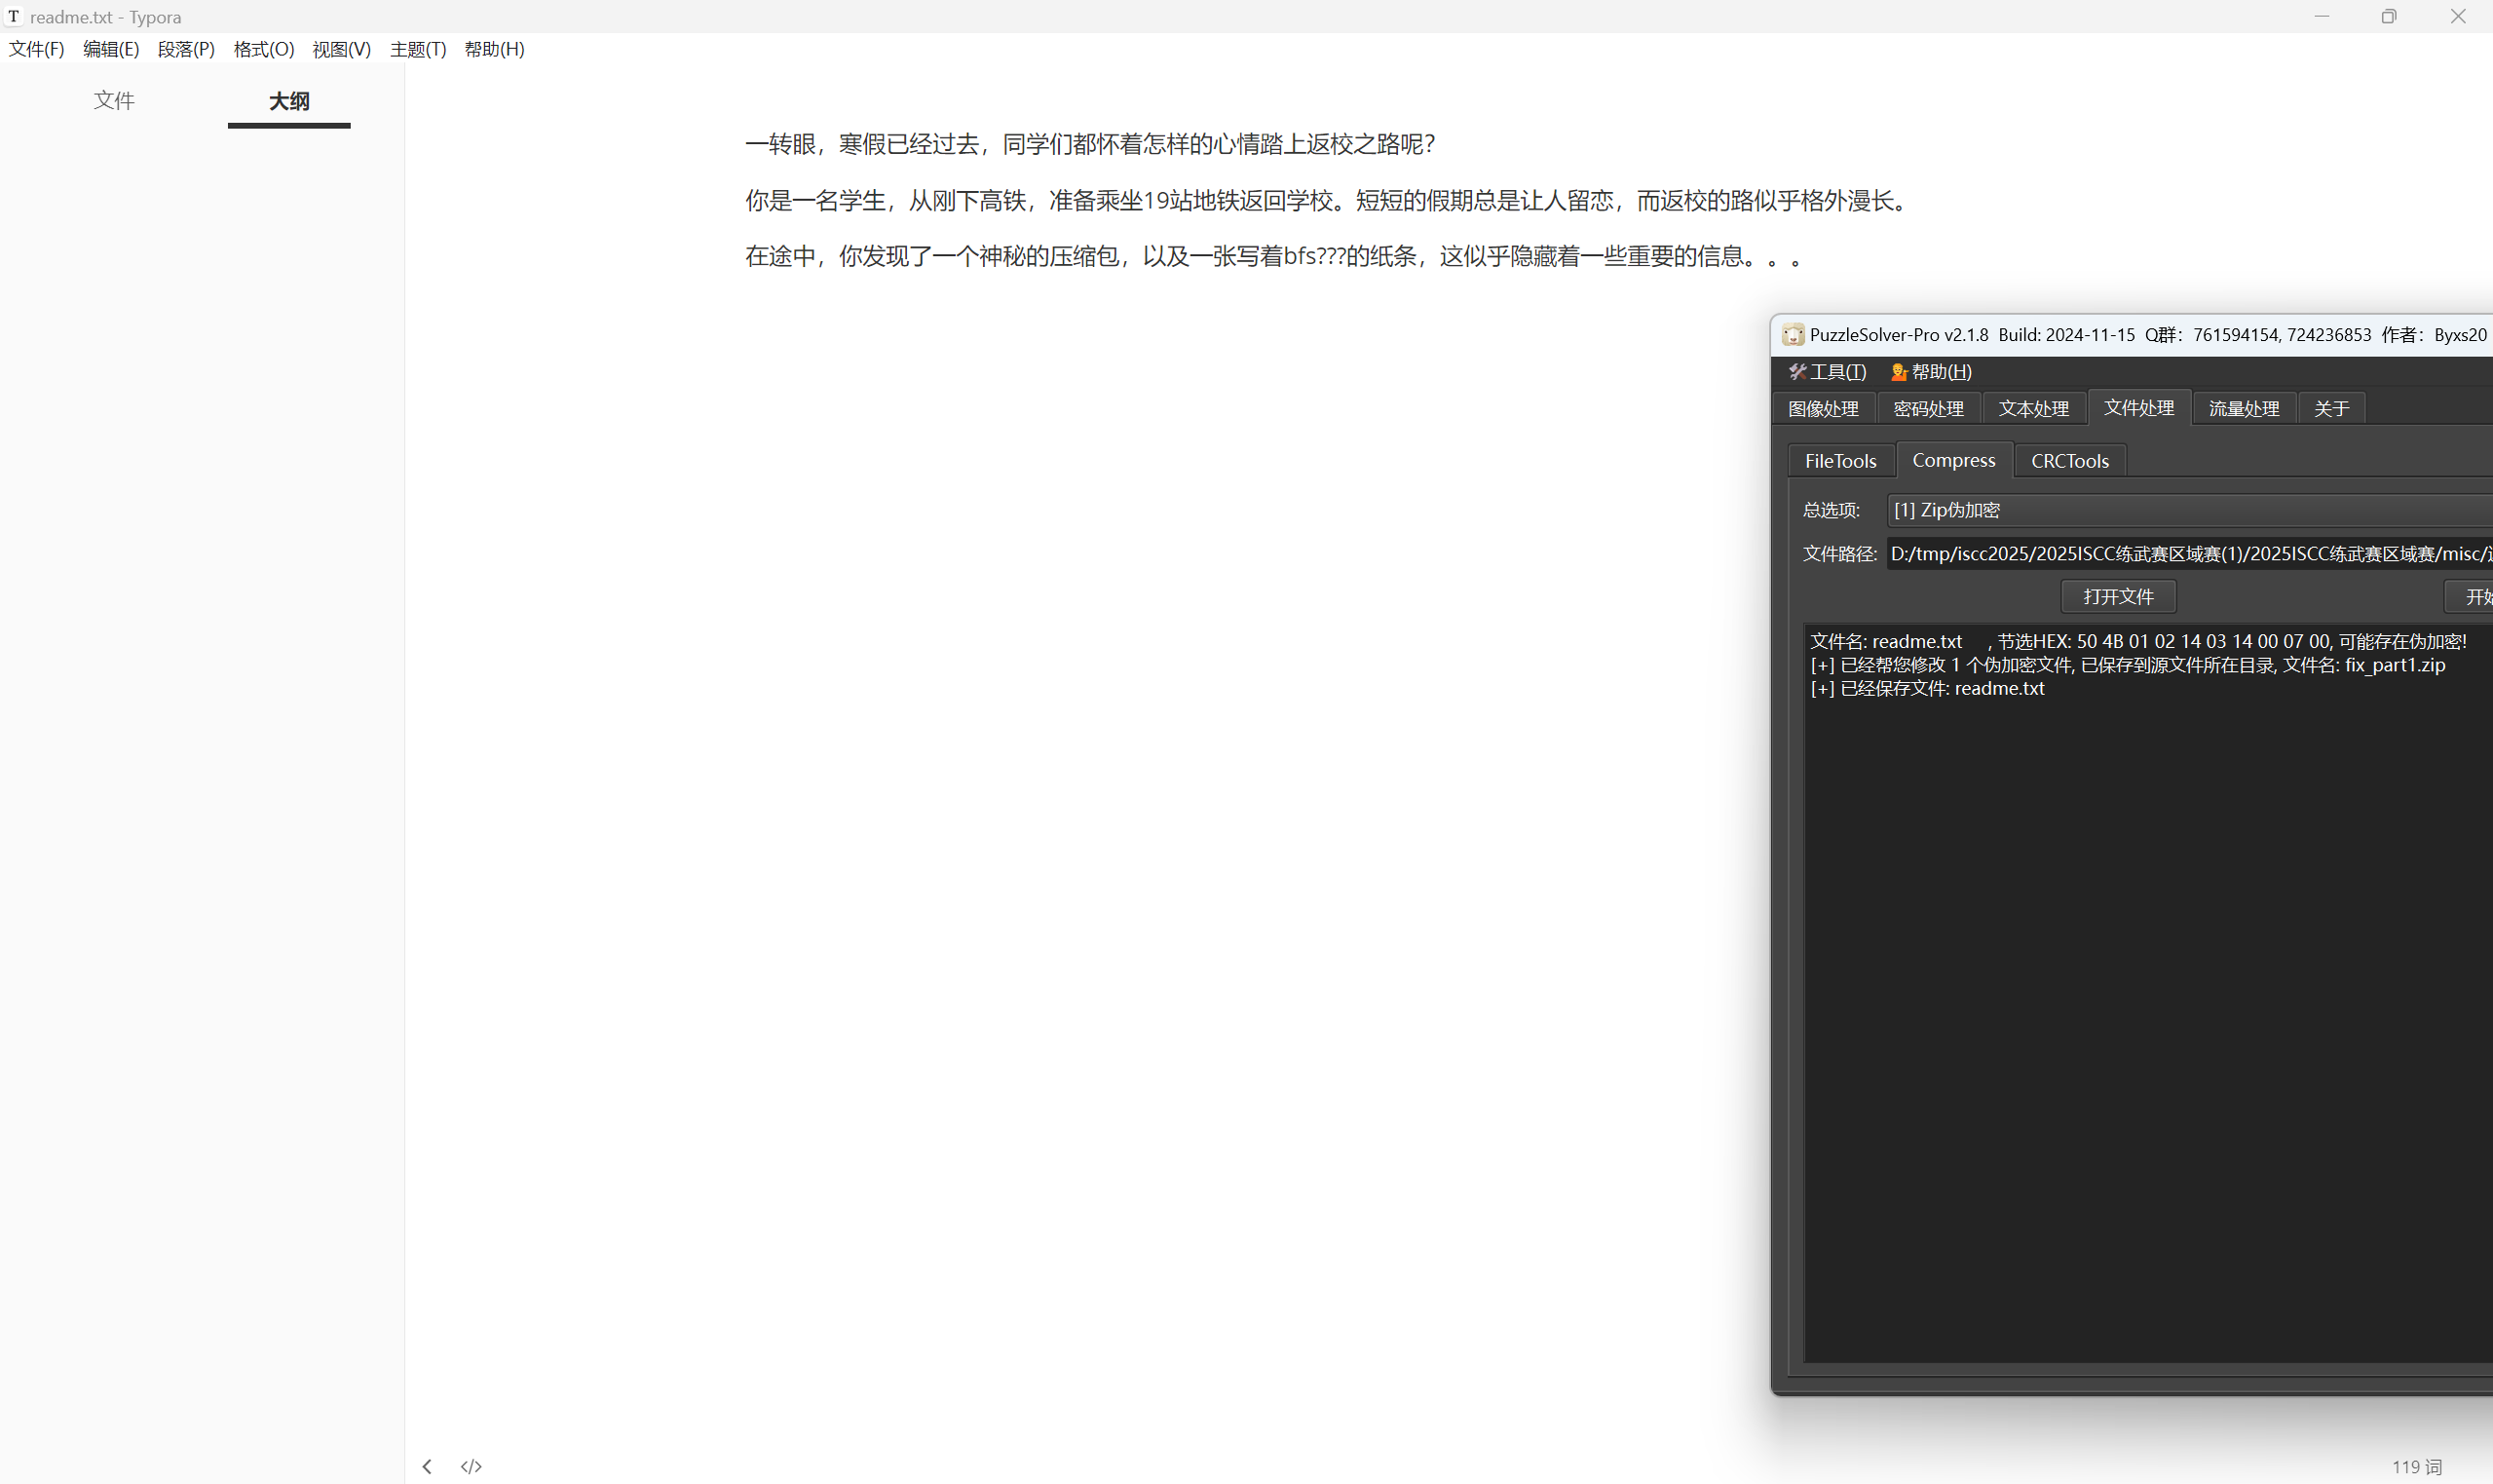Image resolution: width=2493 pixels, height=1484 pixels.
Task: Toggle source code mode icon
Action: pos(472,1466)
